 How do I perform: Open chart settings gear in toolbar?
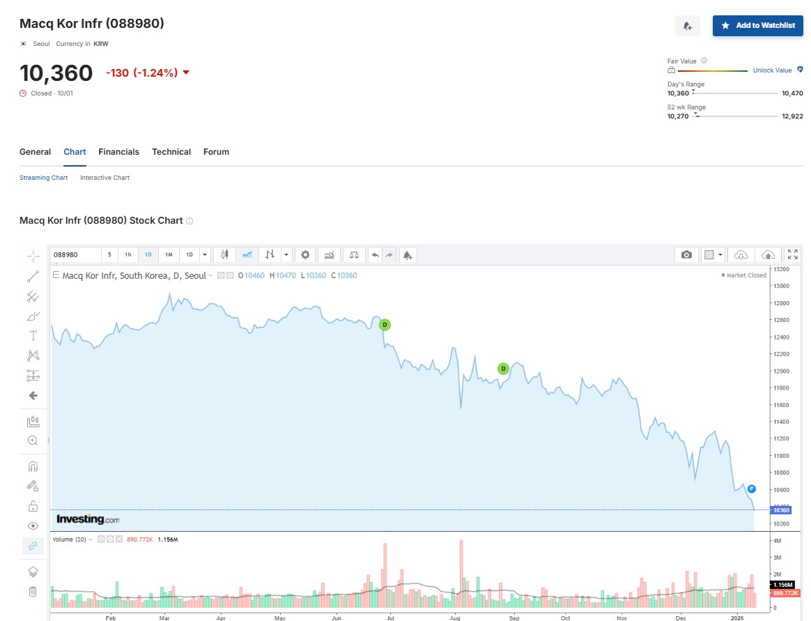pos(305,254)
